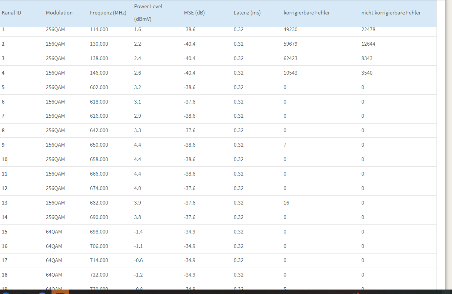This screenshot has width=452, height=294.
Task: Select frequency cell 642.000
Action: (x=99, y=130)
